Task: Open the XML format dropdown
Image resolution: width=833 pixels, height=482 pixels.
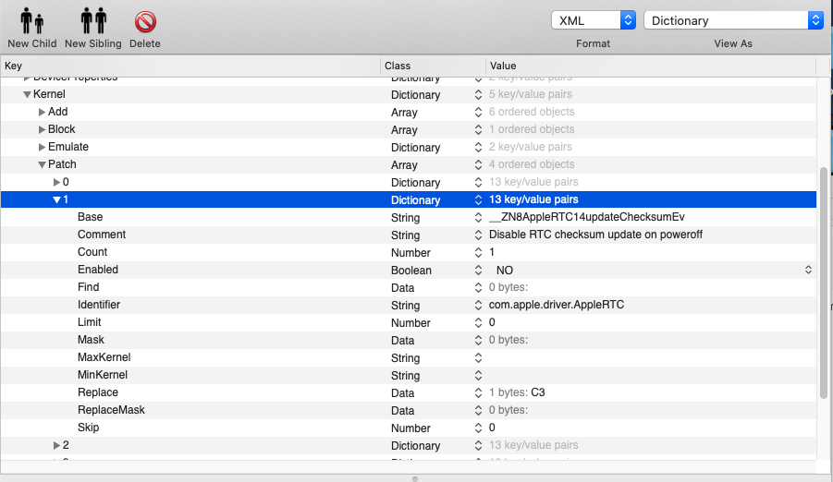Action: [594, 20]
